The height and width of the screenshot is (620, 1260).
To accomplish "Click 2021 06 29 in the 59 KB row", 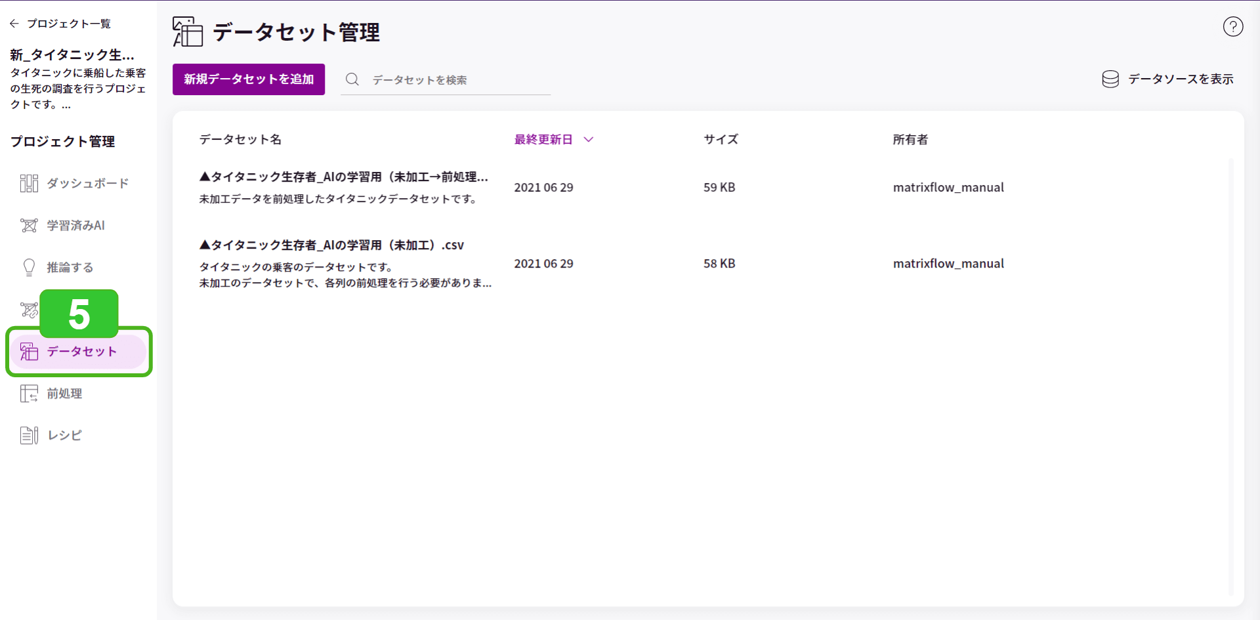I will point(543,187).
